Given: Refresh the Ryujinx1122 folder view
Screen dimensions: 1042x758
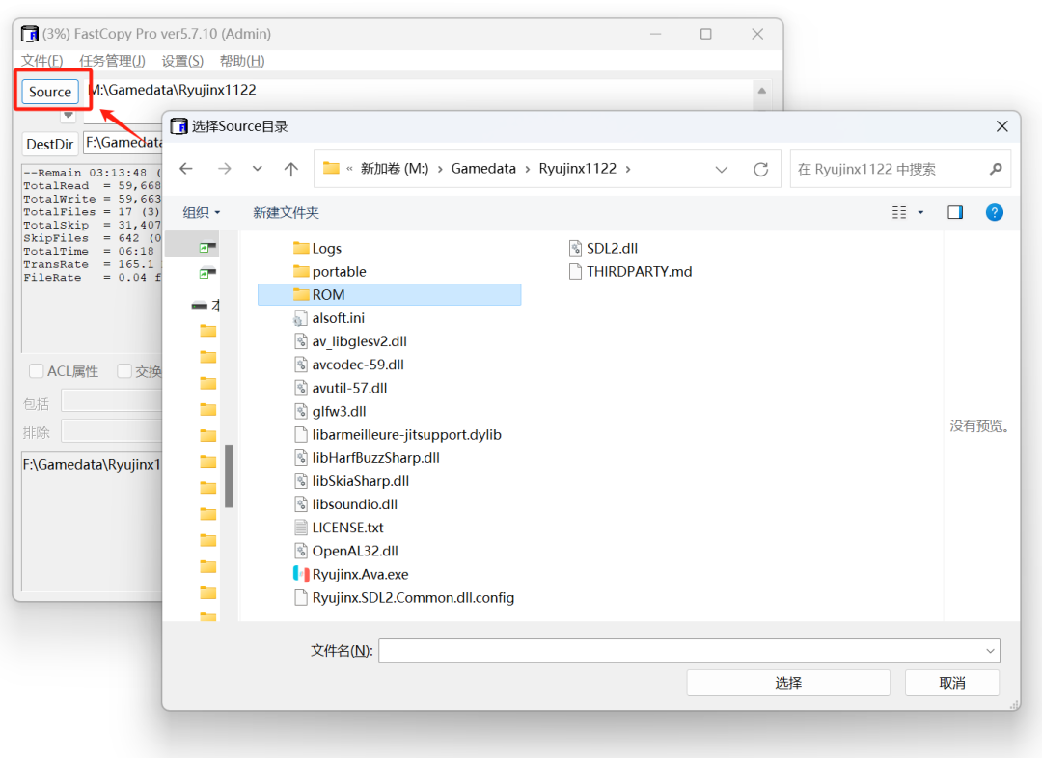Looking at the screenshot, I should [761, 170].
